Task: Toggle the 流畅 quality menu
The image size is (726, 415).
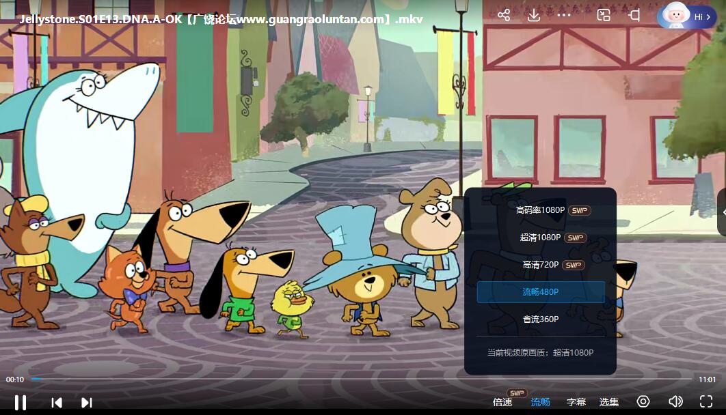Action: click(x=540, y=402)
